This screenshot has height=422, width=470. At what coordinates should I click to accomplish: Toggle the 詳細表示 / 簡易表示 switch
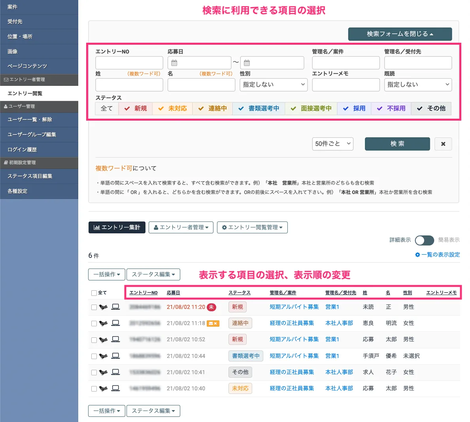click(424, 240)
